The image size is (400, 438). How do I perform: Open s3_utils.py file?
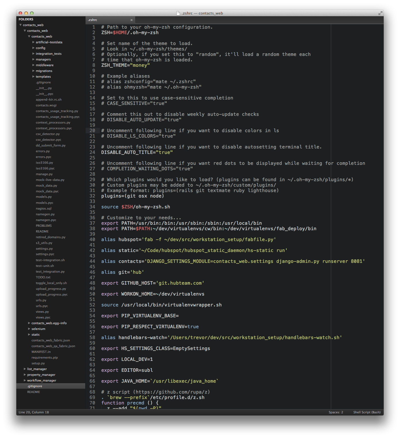pos(44,243)
